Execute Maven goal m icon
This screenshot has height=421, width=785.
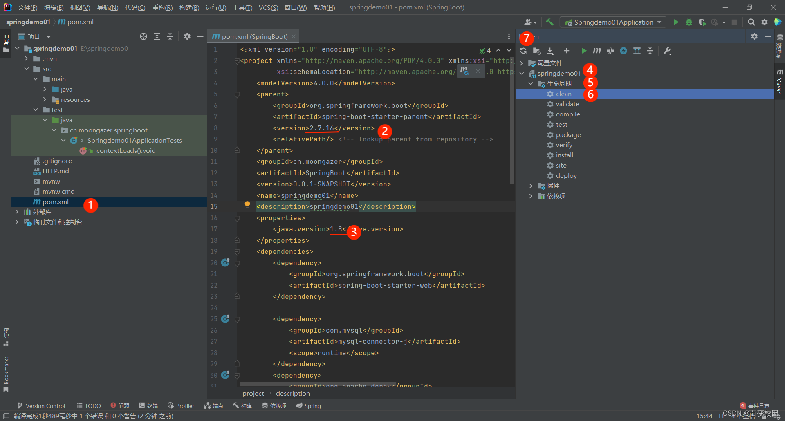(597, 51)
